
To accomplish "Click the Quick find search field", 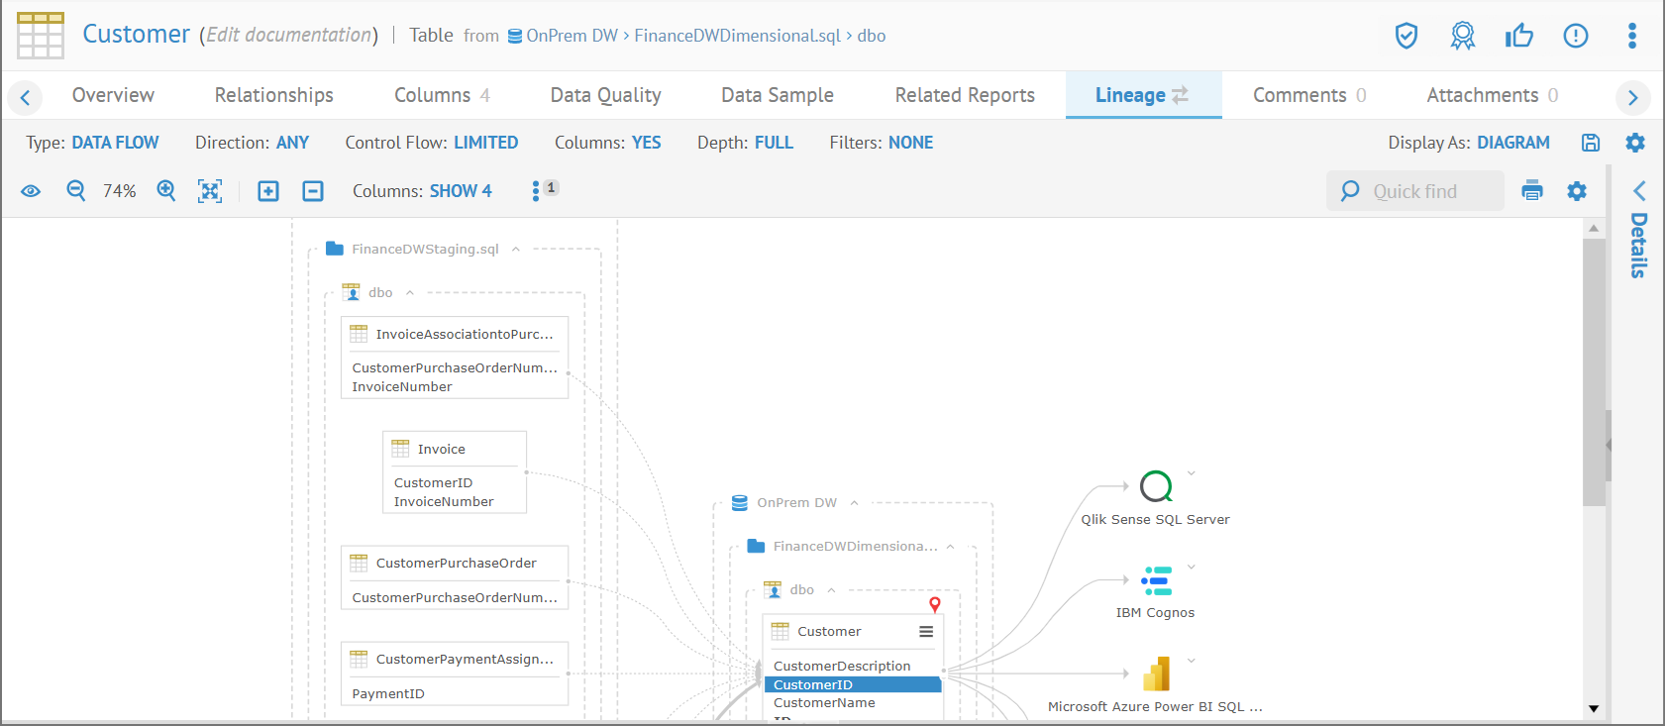I will (x=1424, y=191).
